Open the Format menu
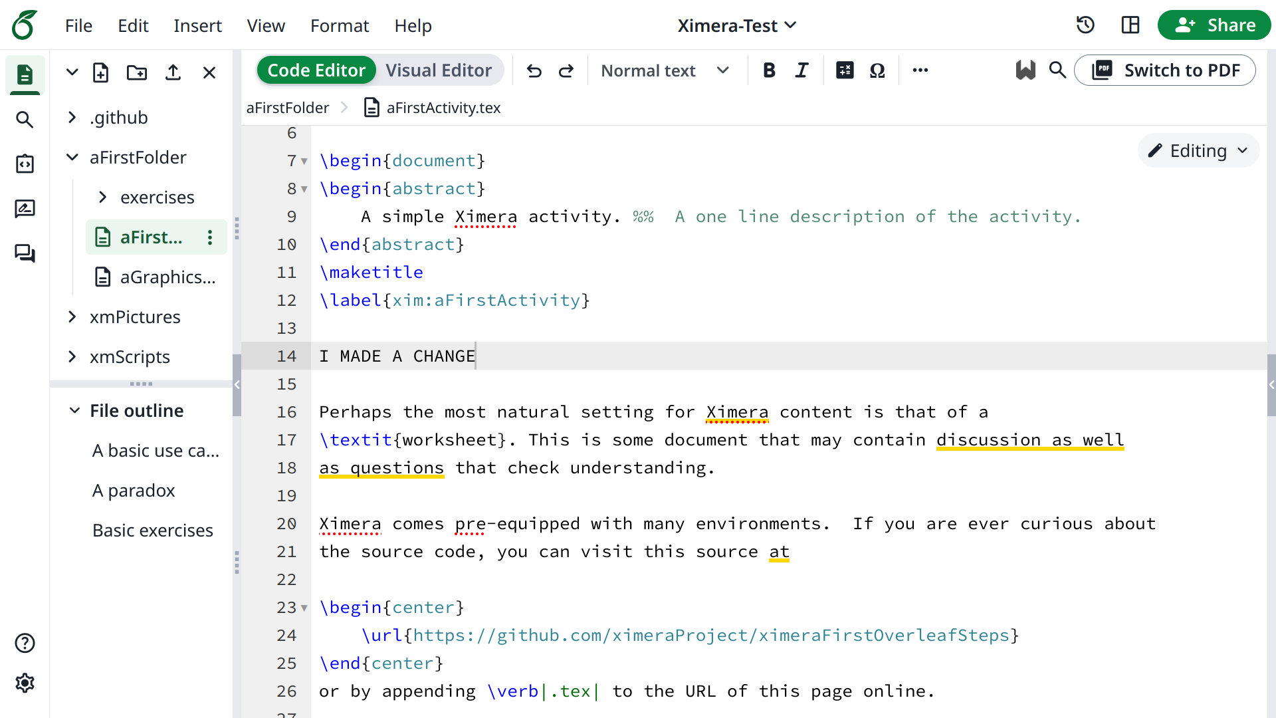This screenshot has width=1276, height=718. 339,26
